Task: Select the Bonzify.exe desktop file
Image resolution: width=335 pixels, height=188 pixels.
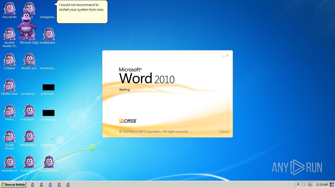Action: pos(29,62)
